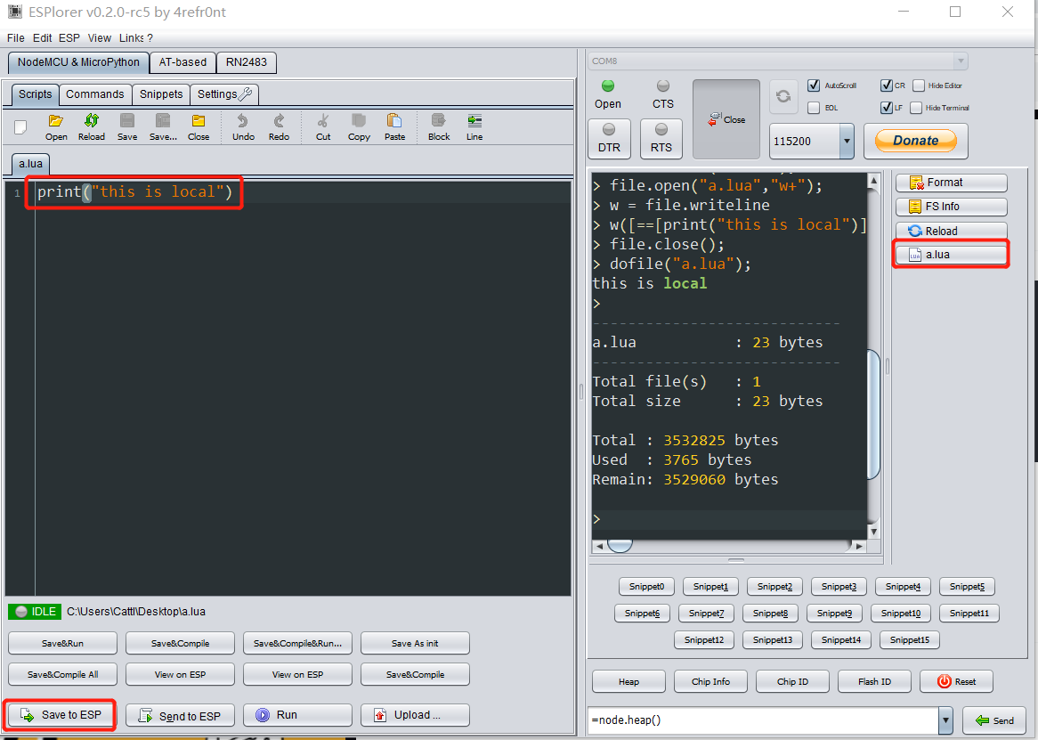The image size is (1038, 740).
Task: Open the Edit menu
Action: [x=43, y=37]
